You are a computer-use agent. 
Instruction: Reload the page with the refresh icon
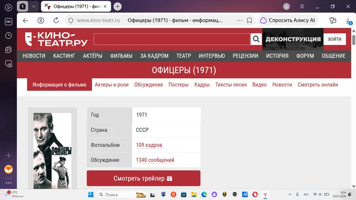pos(56,20)
